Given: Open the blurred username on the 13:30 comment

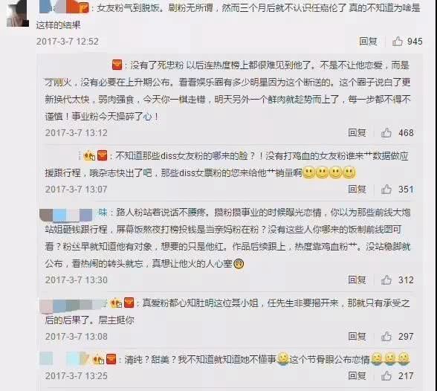Looking at the screenshot, I should 74,213.
